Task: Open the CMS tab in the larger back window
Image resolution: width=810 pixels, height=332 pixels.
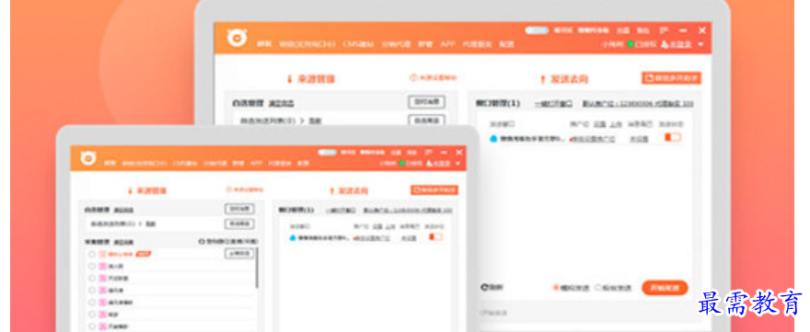Action: (358, 44)
